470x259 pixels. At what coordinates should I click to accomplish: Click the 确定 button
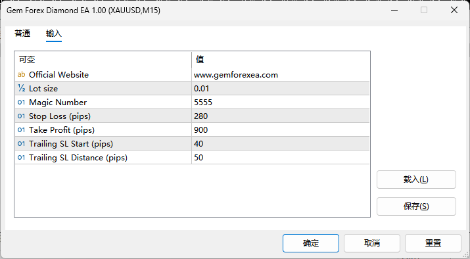[x=311, y=243]
